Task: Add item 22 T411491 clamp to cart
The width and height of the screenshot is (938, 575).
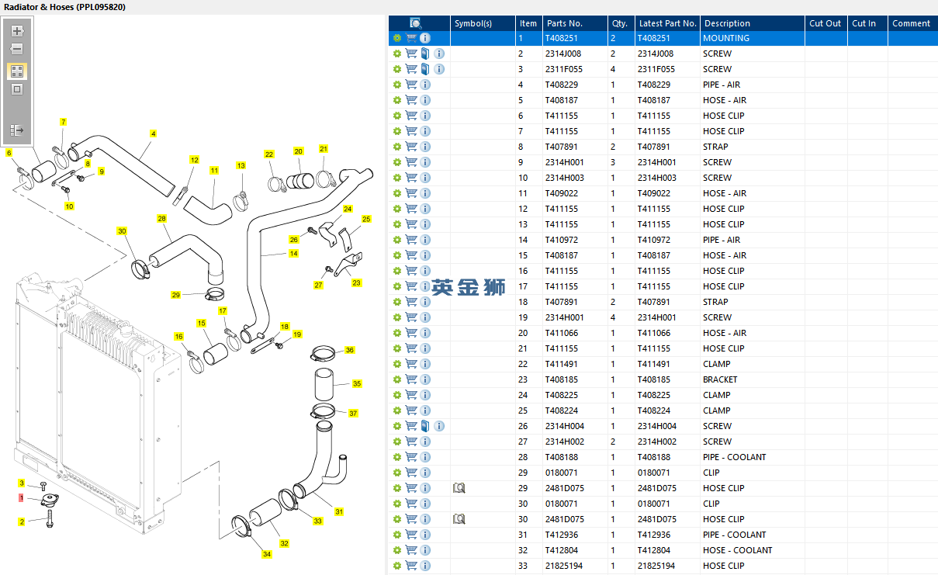Action: (x=411, y=364)
